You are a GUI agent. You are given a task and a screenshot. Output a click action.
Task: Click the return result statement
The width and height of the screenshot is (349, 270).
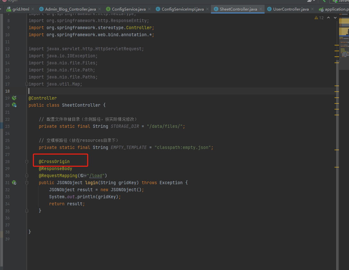(67, 204)
